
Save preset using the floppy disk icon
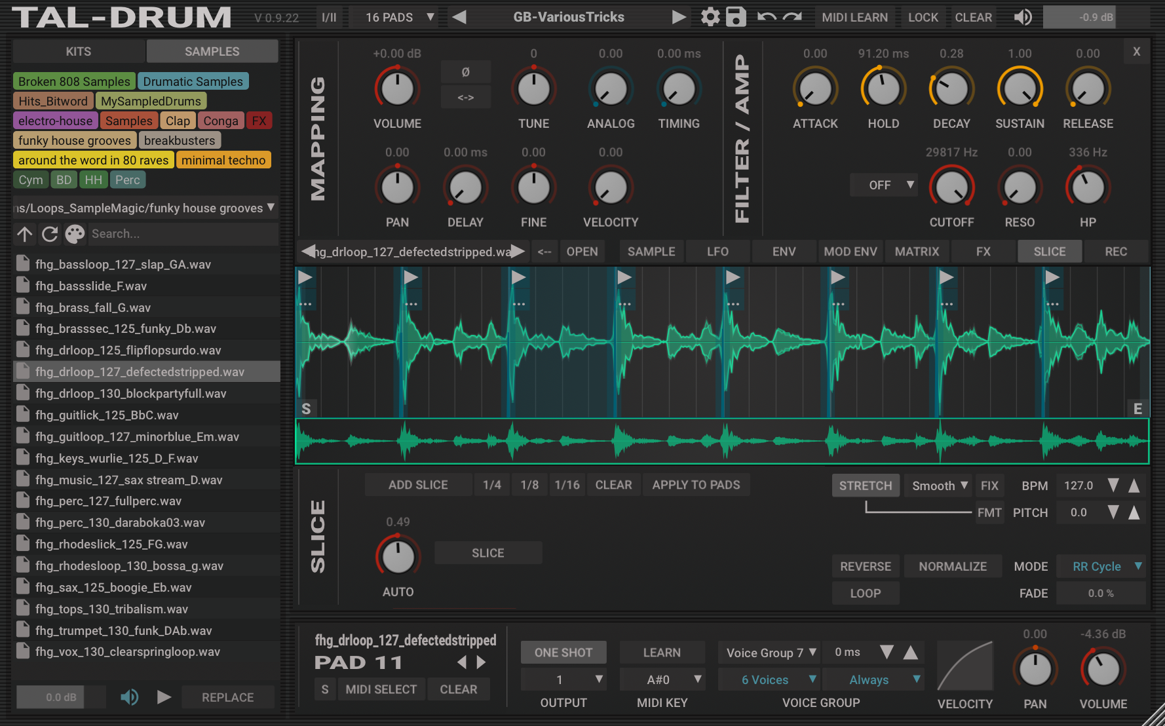736,17
